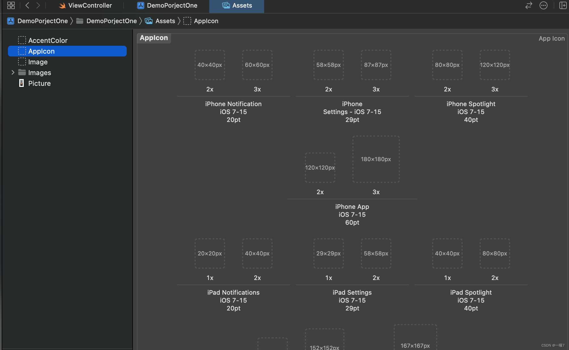Go forward with the right navigation arrow
569x350 pixels.
tap(38, 5)
